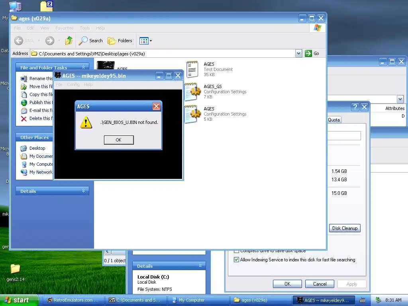Expand the address bar dropdown

tap(298, 54)
